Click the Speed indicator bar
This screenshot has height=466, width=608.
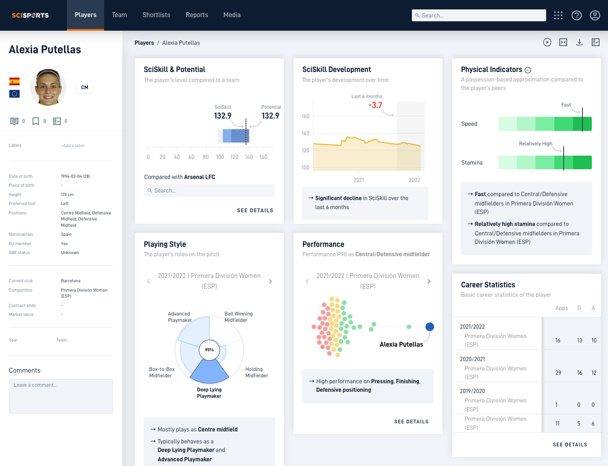545,124
